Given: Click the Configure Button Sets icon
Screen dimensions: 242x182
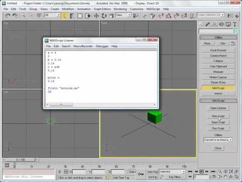Looking at the screenshot, I should (232, 43).
